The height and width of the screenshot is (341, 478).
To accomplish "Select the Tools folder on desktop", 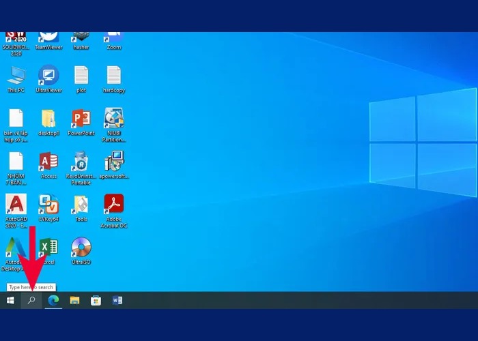I will tap(81, 205).
